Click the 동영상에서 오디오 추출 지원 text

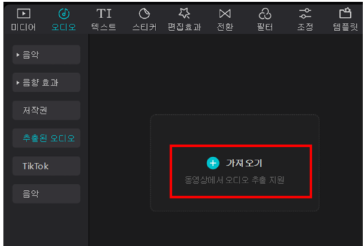pyautogui.click(x=234, y=180)
